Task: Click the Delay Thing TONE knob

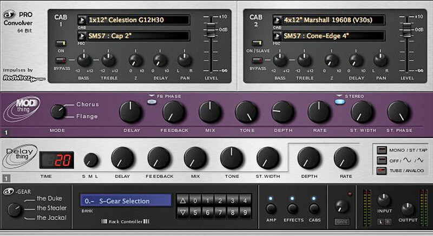Action: (232, 158)
